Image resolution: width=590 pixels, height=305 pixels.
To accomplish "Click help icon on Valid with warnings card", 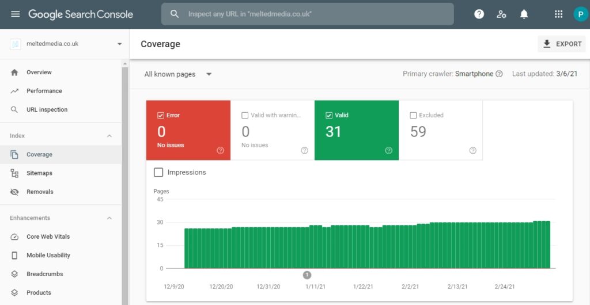I will (304, 151).
